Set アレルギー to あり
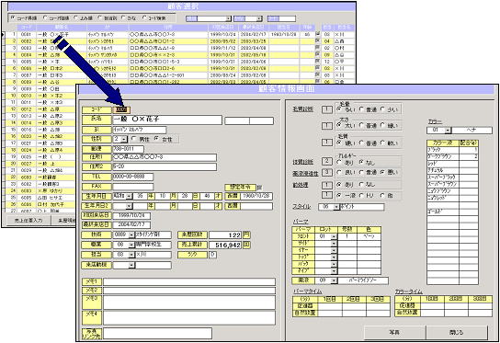500x343 pixels. [339, 163]
